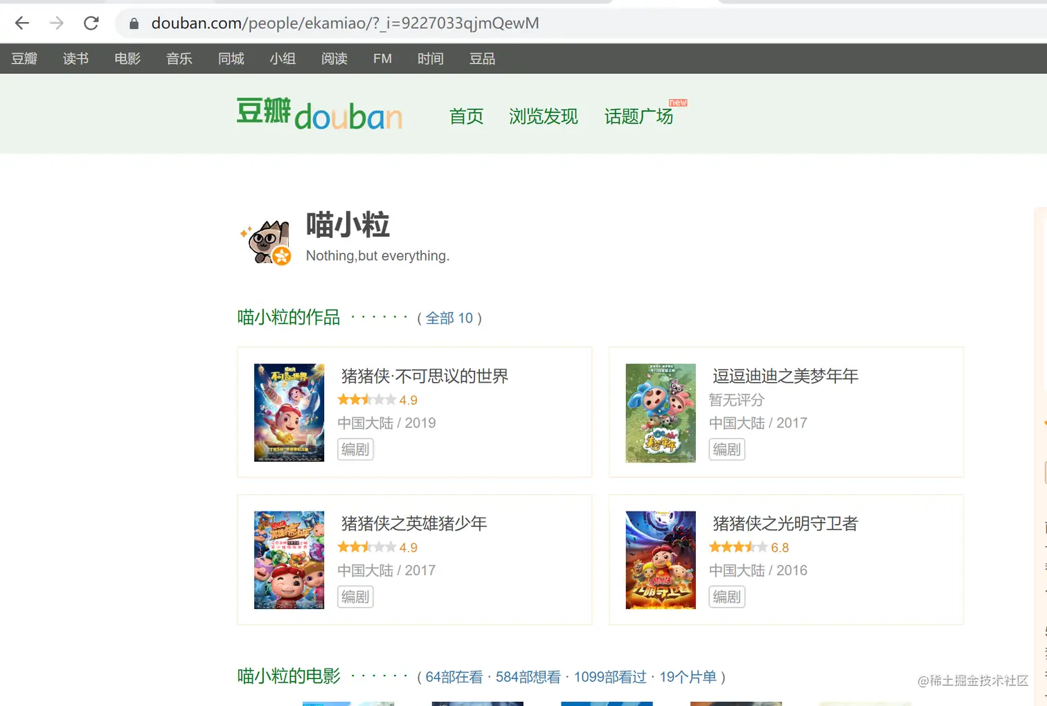Click 中国大陆 / 2019 text
This screenshot has height=706, width=1047.
point(386,423)
